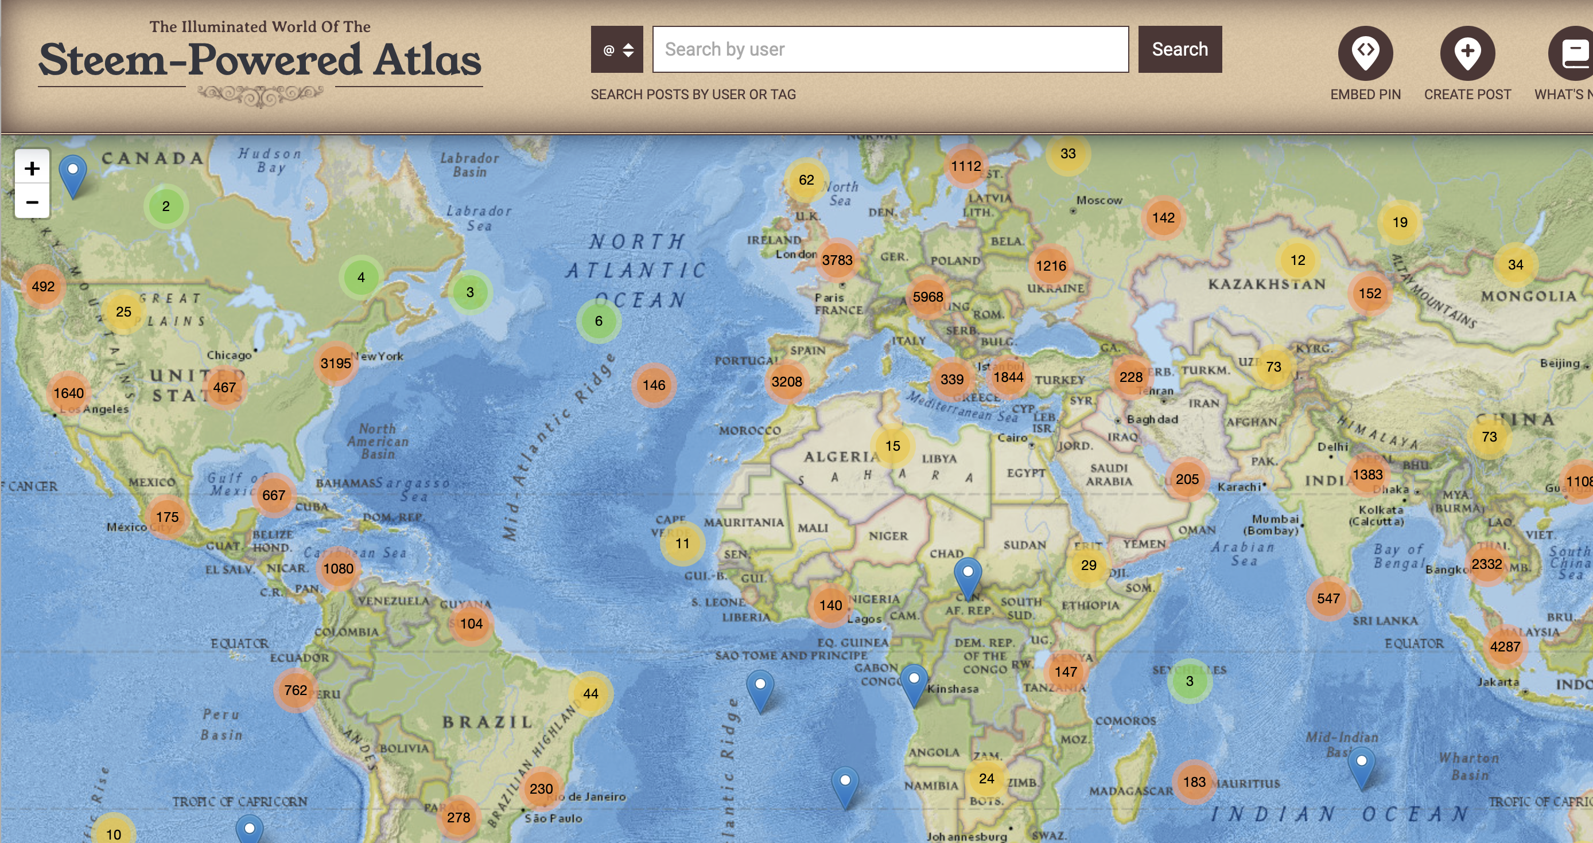This screenshot has width=1593, height=843.
Task: Click the Search button
Action: tap(1180, 49)
